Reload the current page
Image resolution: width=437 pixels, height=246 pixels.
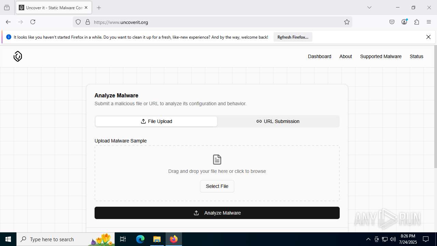(x=33, y=22)
